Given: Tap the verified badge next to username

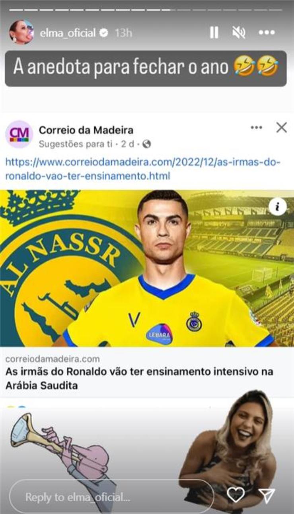Looking at the screenshot, I should 104,33.
